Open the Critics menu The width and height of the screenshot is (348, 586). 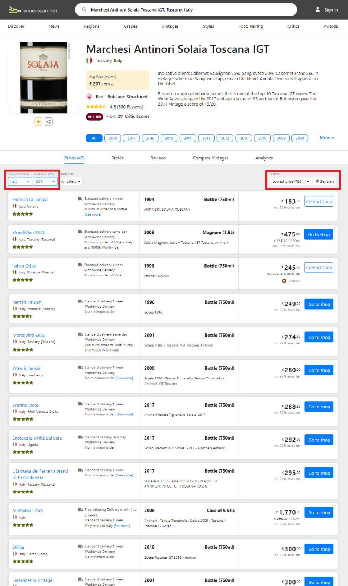(x=293, y=26)
